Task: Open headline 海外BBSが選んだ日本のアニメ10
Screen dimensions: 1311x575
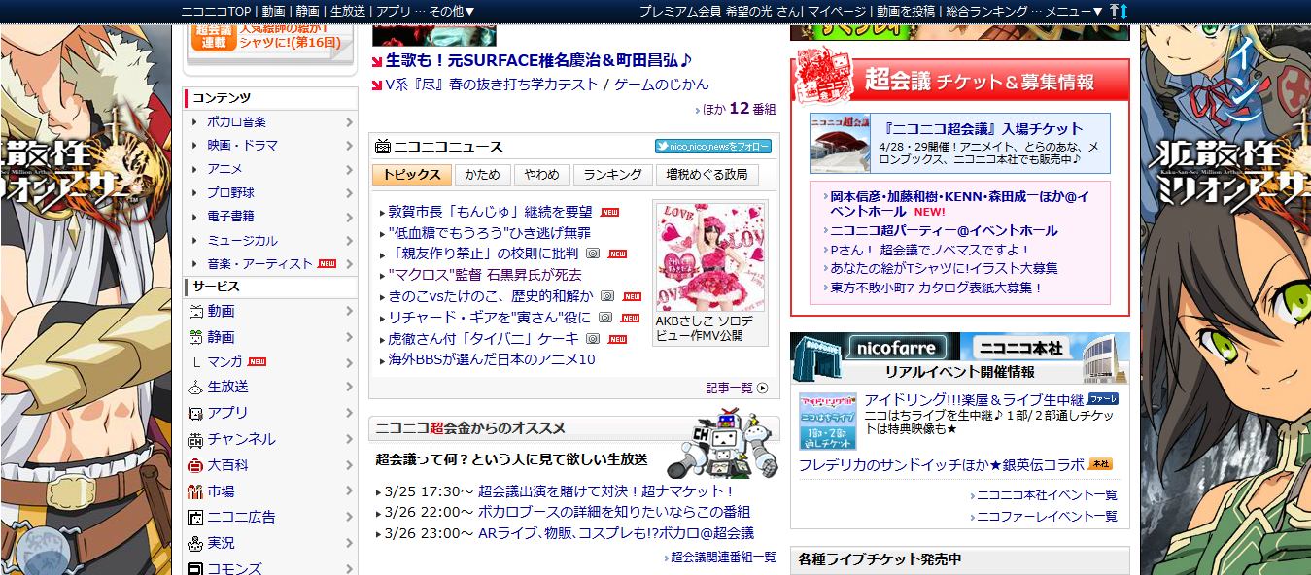Action: 491,360
